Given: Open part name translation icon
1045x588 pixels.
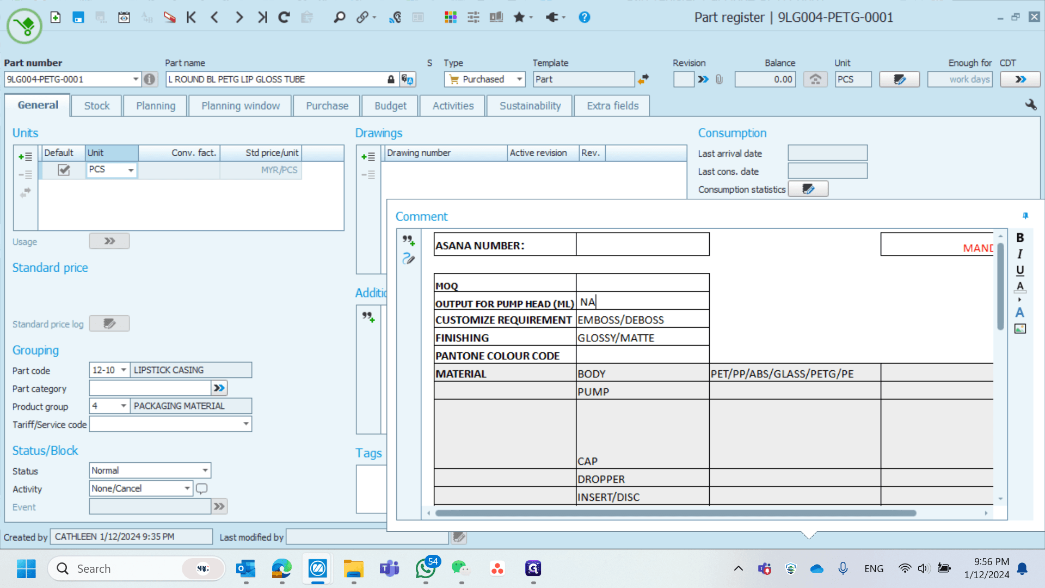Looking at the screenshot, I should coord(408,79).
